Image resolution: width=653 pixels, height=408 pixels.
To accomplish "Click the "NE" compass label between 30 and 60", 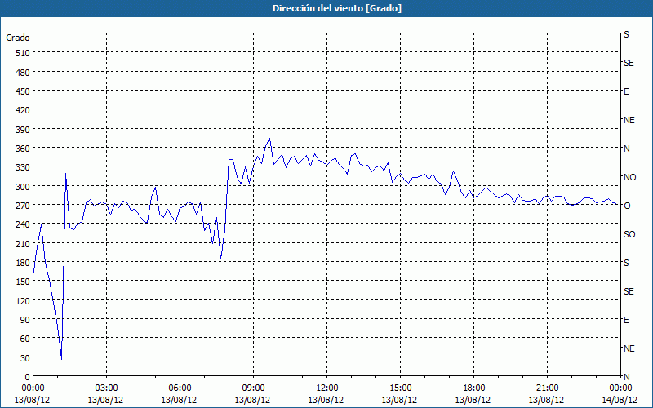I will pyautogui.click(x=629, y=348).
